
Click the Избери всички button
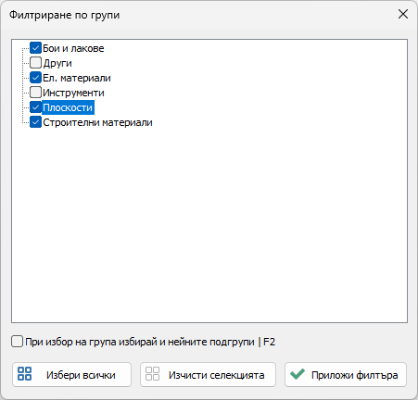click(71, 374)
